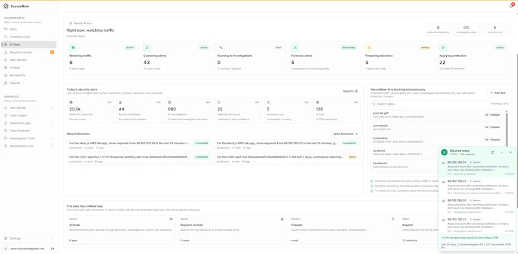Click the orange badge beside Requires Human
Viewport: 518px width, 254px height.
[x=52, y=52]
